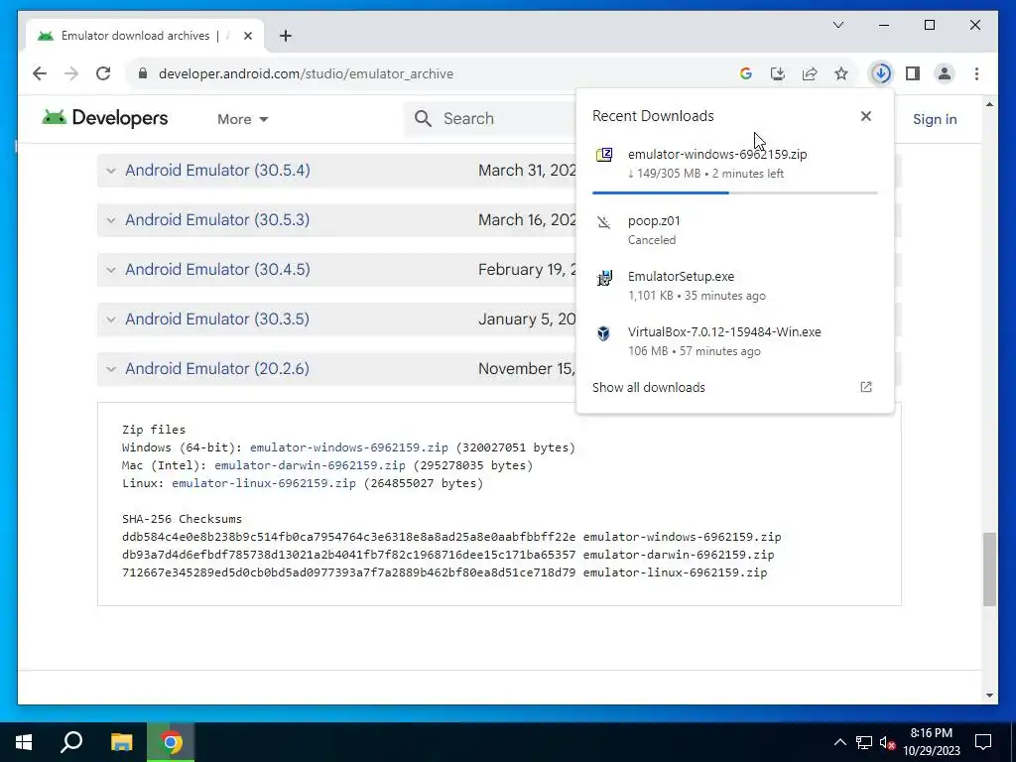
Task: Click the address bar URL
Action: point(306,73)
